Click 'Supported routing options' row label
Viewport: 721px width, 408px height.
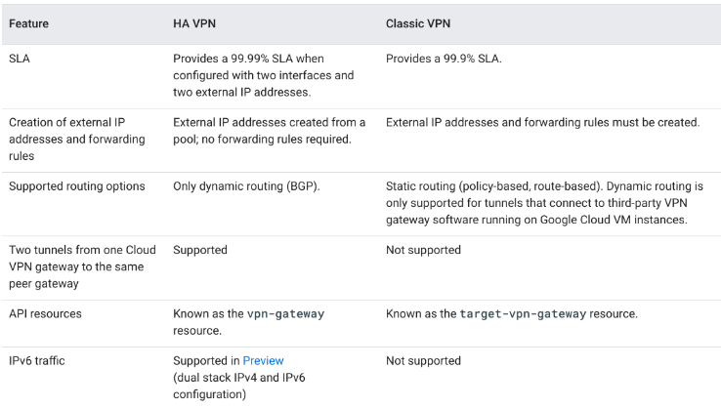click(77, 186)
